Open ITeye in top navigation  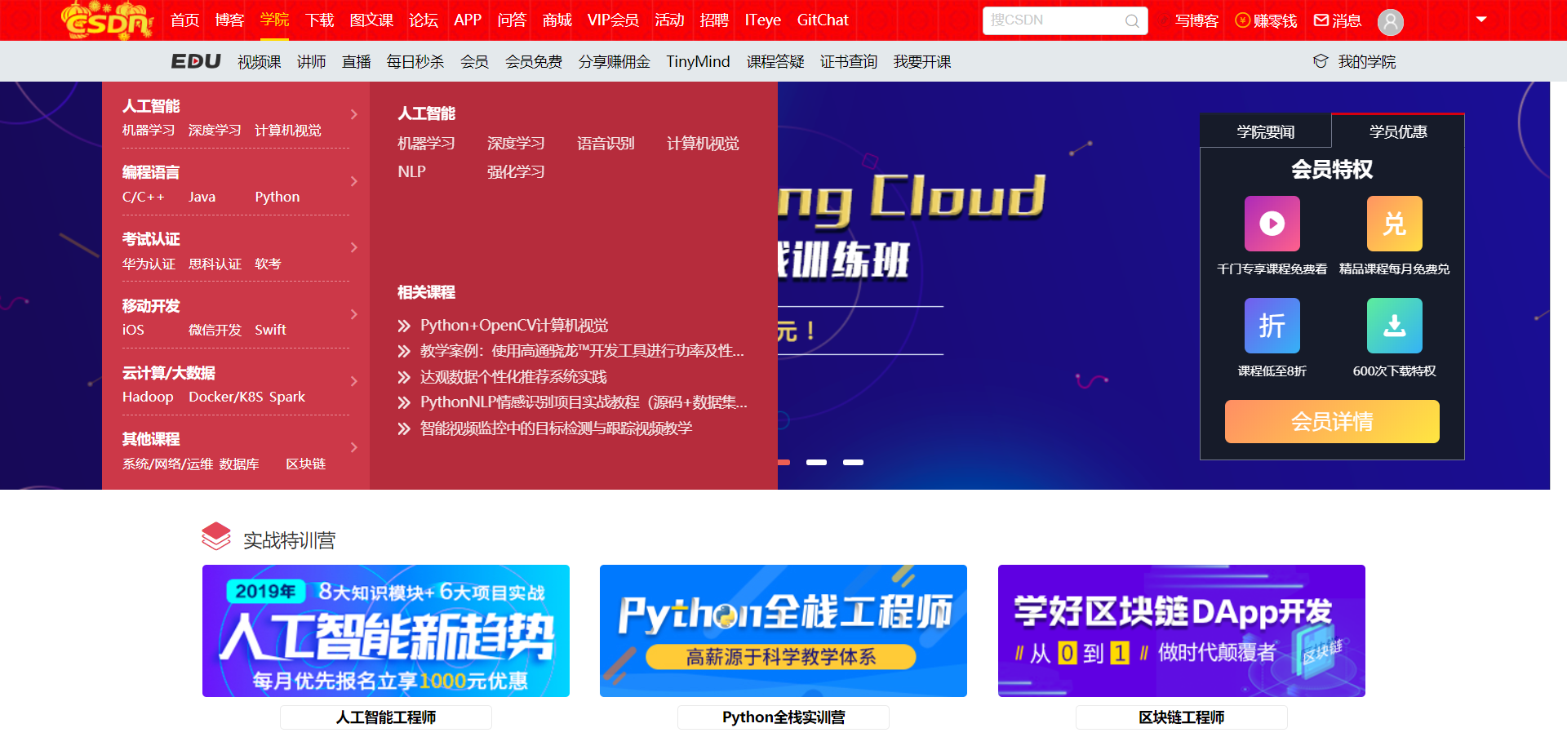click(x=763, y=20)
